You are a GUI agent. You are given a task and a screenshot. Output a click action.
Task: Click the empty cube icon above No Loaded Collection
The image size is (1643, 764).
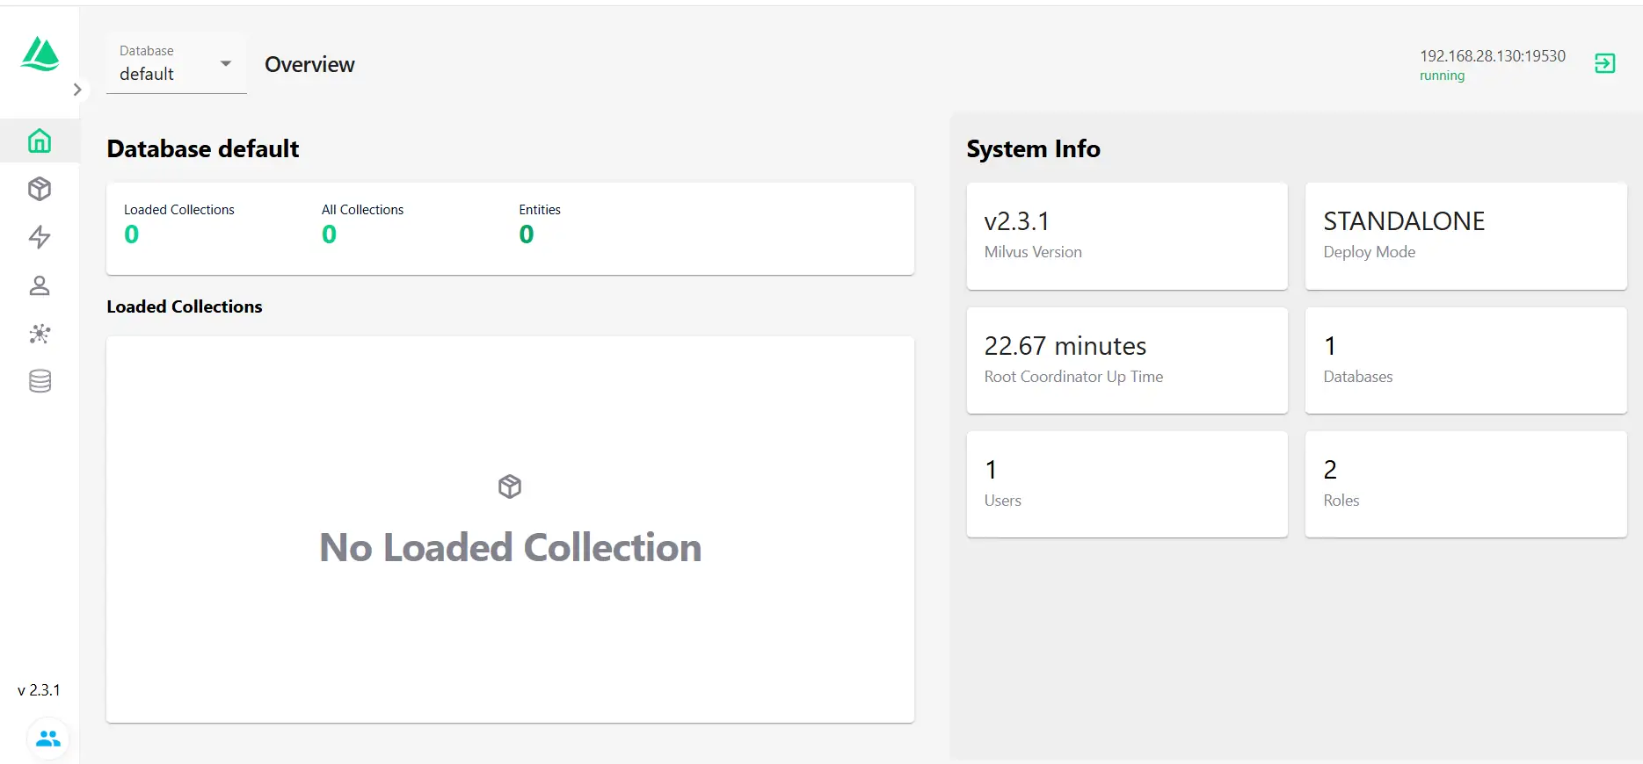510,487
